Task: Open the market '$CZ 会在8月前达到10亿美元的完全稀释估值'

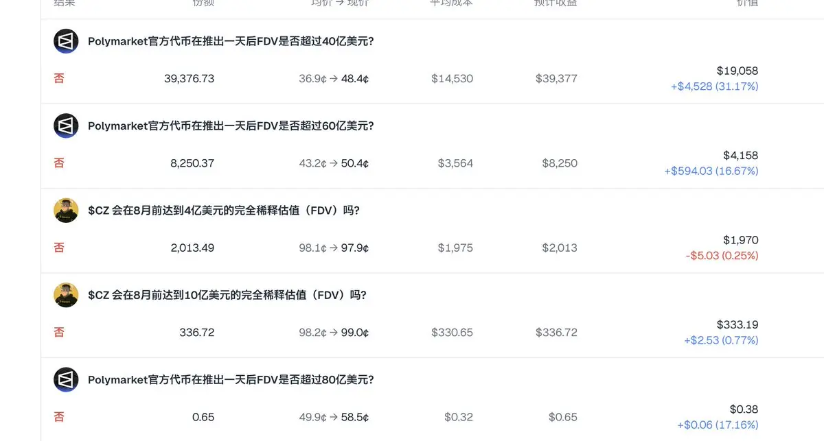Action: (x=227, y=295)
